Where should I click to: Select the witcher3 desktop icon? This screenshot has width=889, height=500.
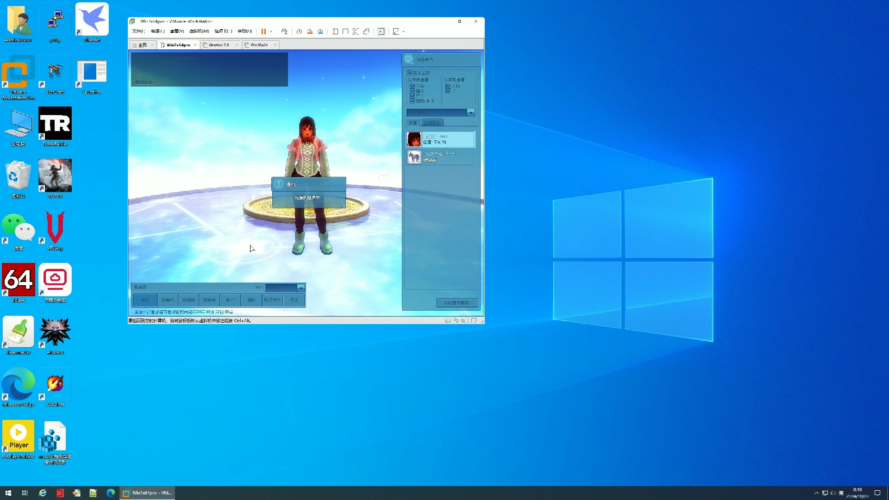[55, 335]
